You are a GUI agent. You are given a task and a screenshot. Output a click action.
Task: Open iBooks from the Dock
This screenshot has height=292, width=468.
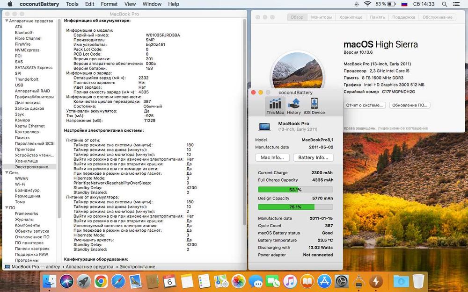coord(307,281)
